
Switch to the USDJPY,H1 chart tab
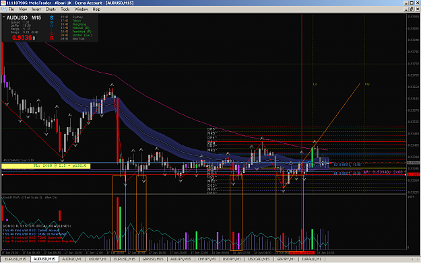tap(98, 259)
